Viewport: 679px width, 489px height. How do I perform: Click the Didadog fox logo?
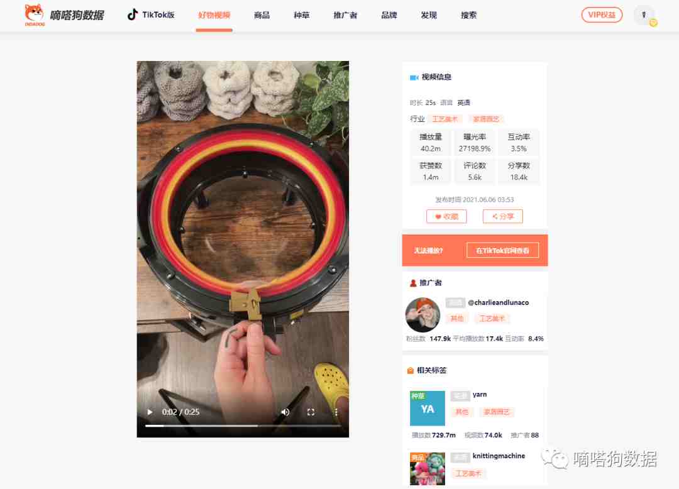point(34,14)
